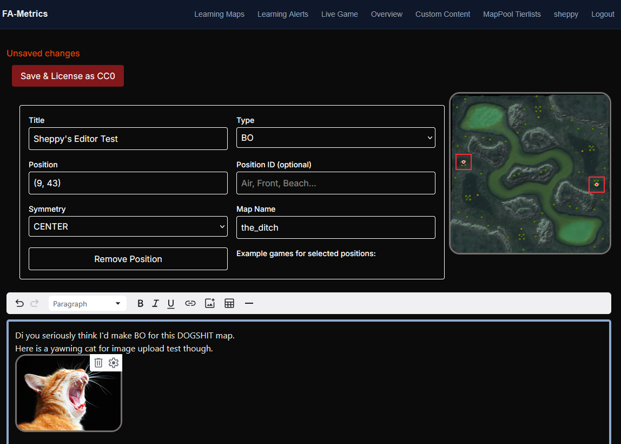The image size is (621, 444).
Task: Click the Remove Position button
Action: pos(128,259)
